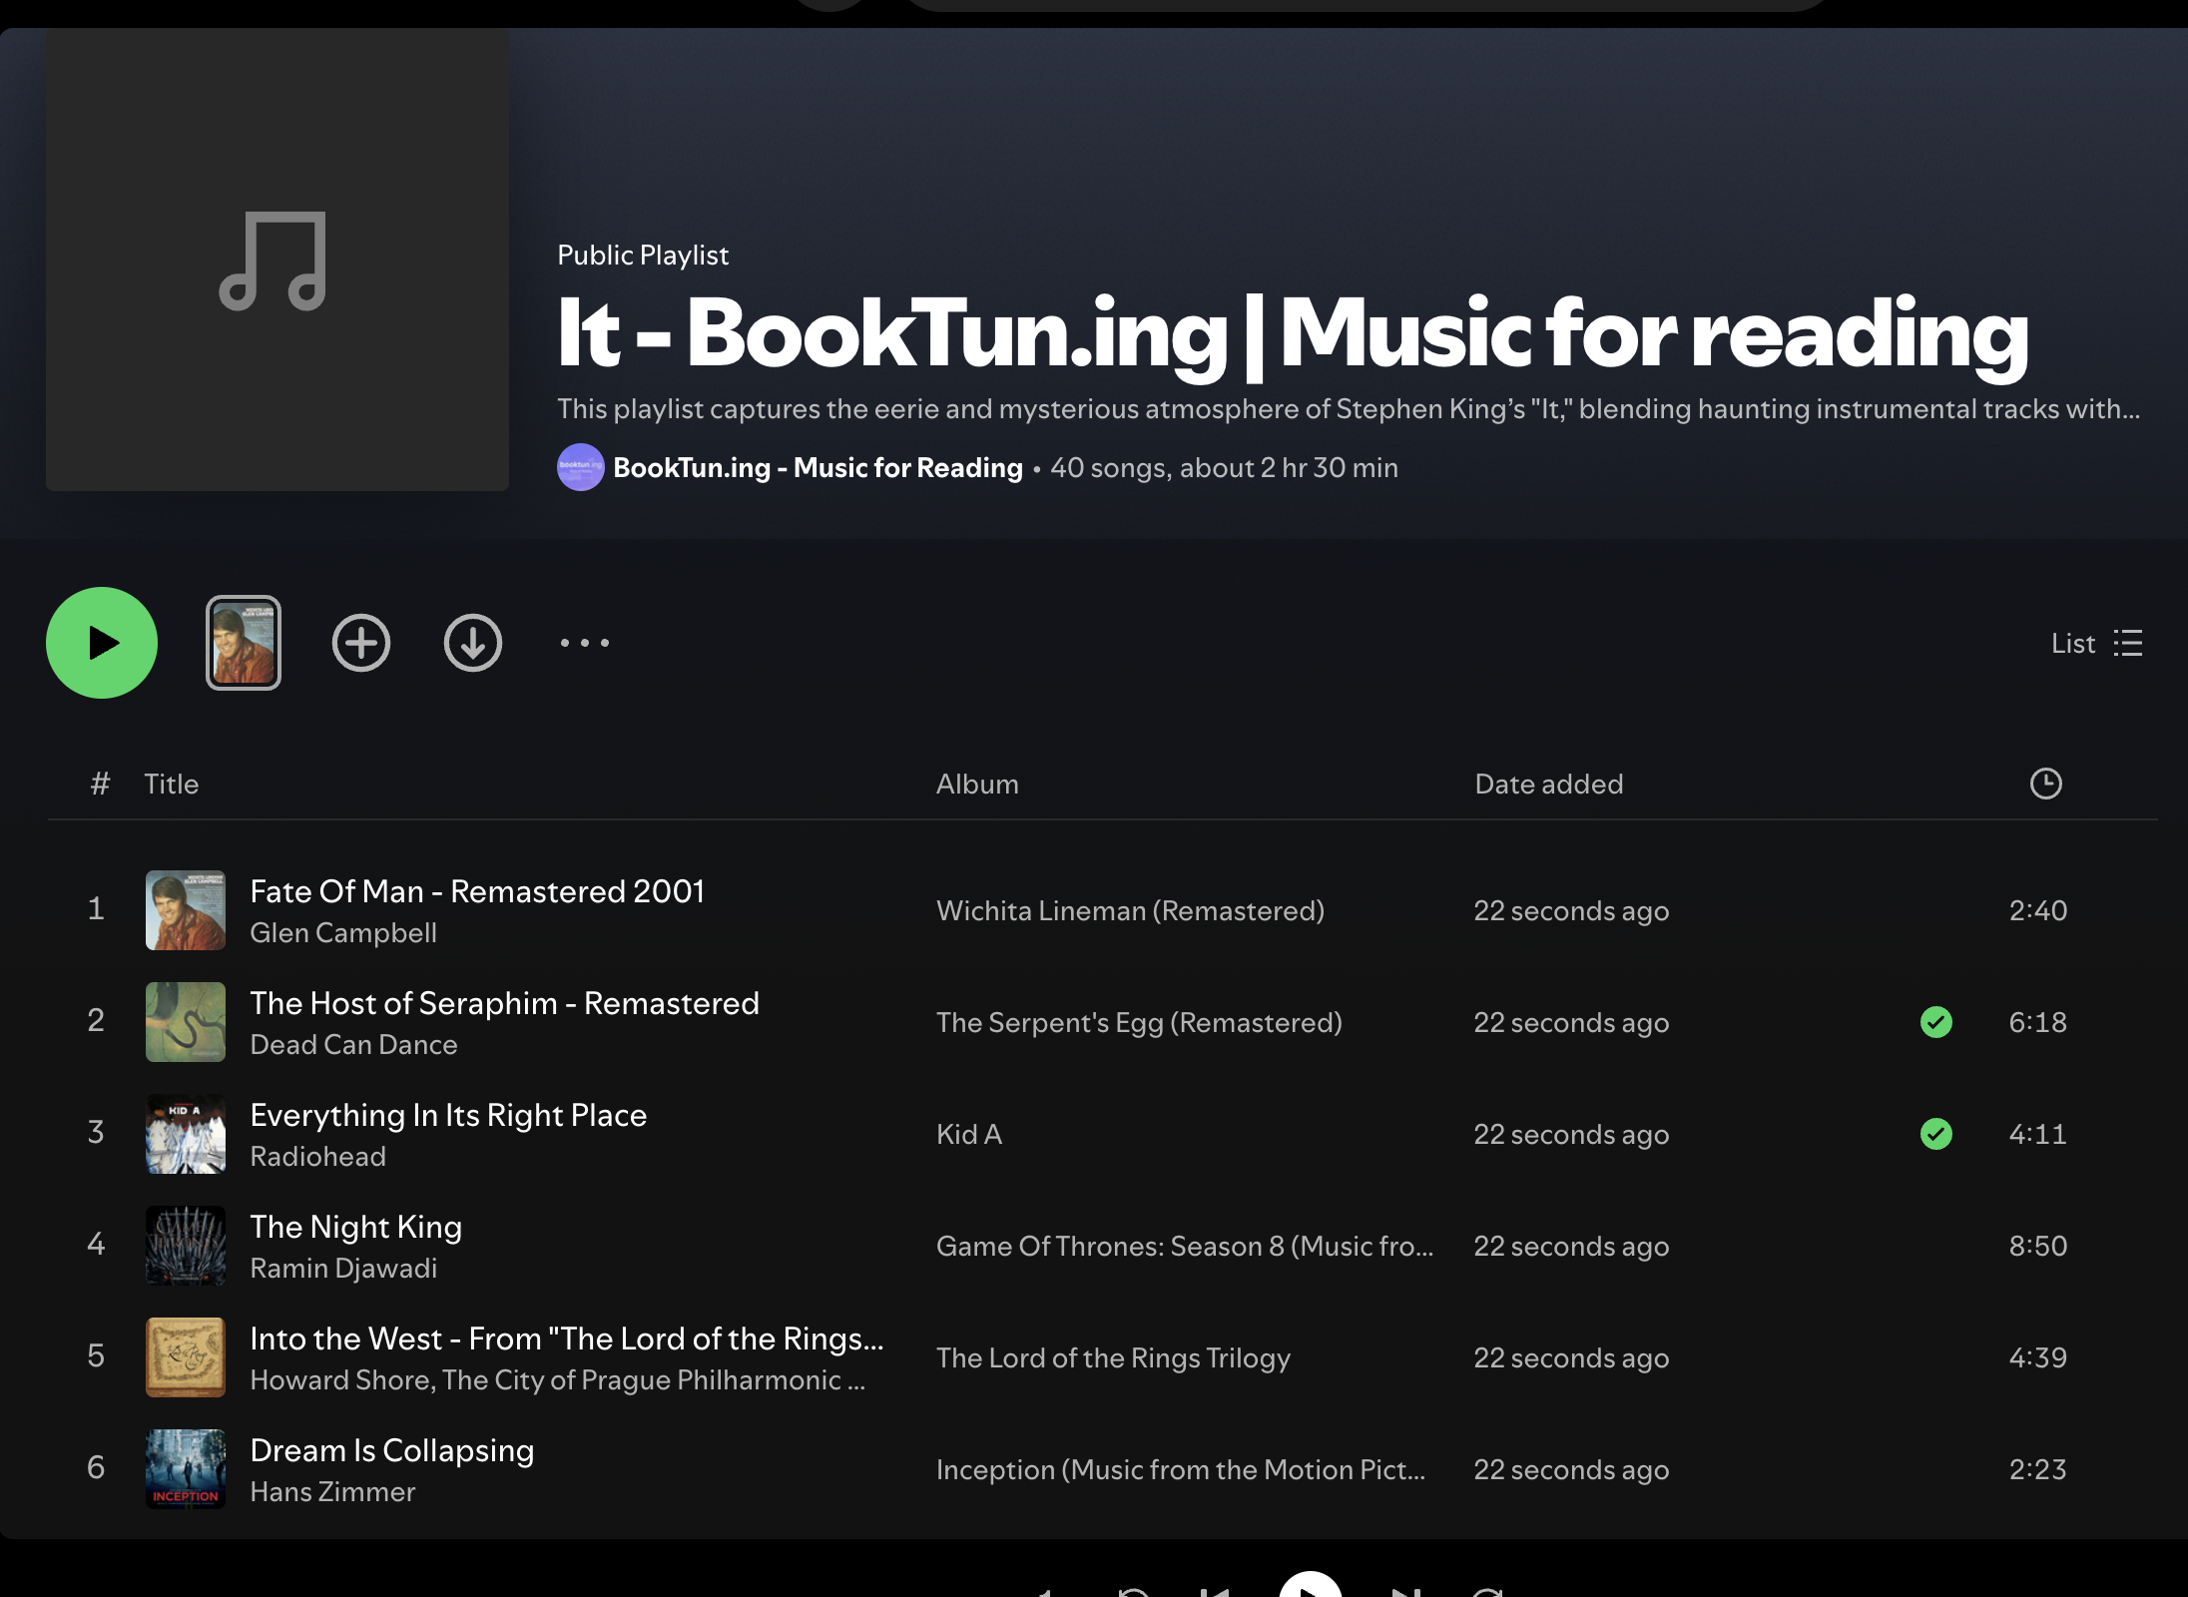Open the three-dot more options menu
The image size is (2188, 1597).
point(585,643)
